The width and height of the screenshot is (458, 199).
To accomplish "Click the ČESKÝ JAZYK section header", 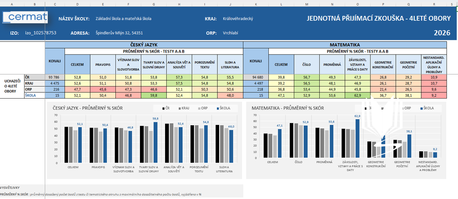I will click(144, 45).
